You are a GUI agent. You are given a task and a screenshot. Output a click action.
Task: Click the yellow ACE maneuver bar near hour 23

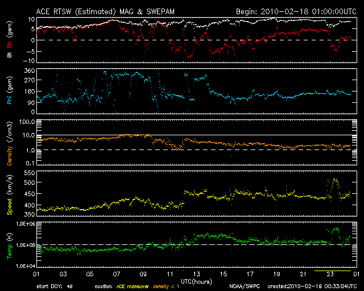click(x=333, y=271)
